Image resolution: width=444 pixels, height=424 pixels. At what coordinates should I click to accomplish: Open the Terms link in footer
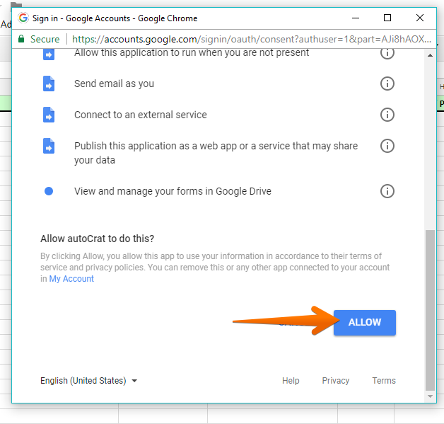384,381
